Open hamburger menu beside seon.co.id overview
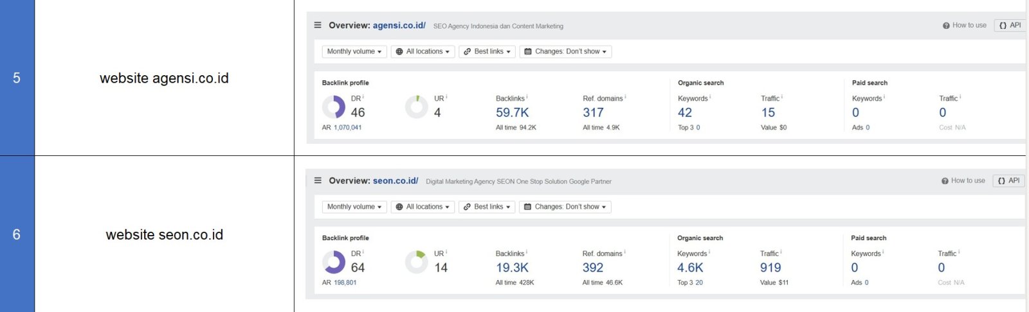The image size is (1029, 312). [318, 180]
